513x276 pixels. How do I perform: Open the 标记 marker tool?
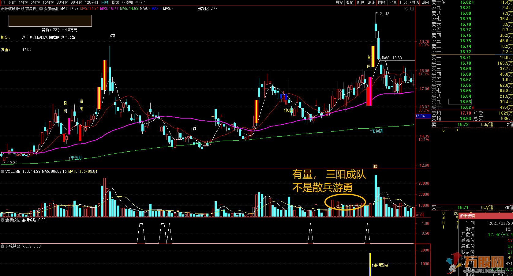pyautogui.click(x=403, y=2)
